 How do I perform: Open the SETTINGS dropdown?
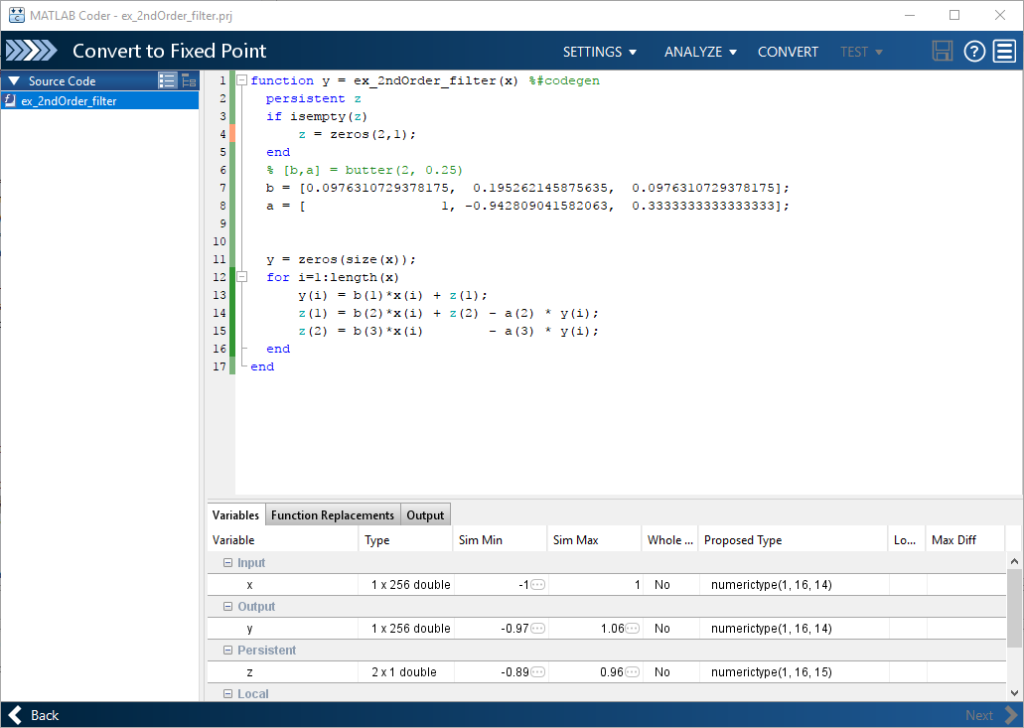coord(600,52)
